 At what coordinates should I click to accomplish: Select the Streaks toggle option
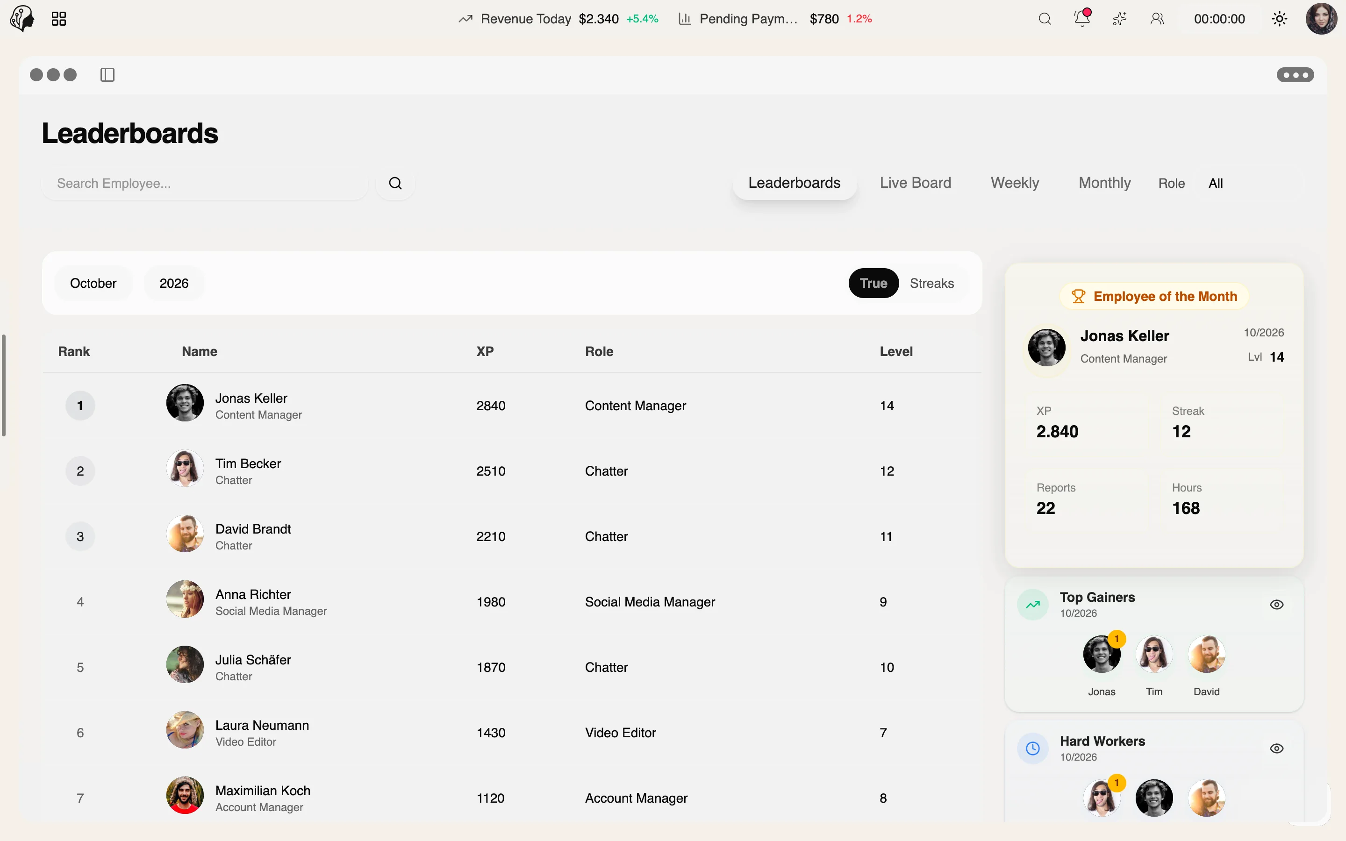931,283
